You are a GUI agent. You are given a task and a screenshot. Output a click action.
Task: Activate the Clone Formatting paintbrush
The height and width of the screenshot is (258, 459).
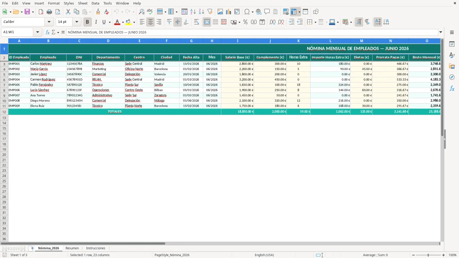[x=98, y=12]
